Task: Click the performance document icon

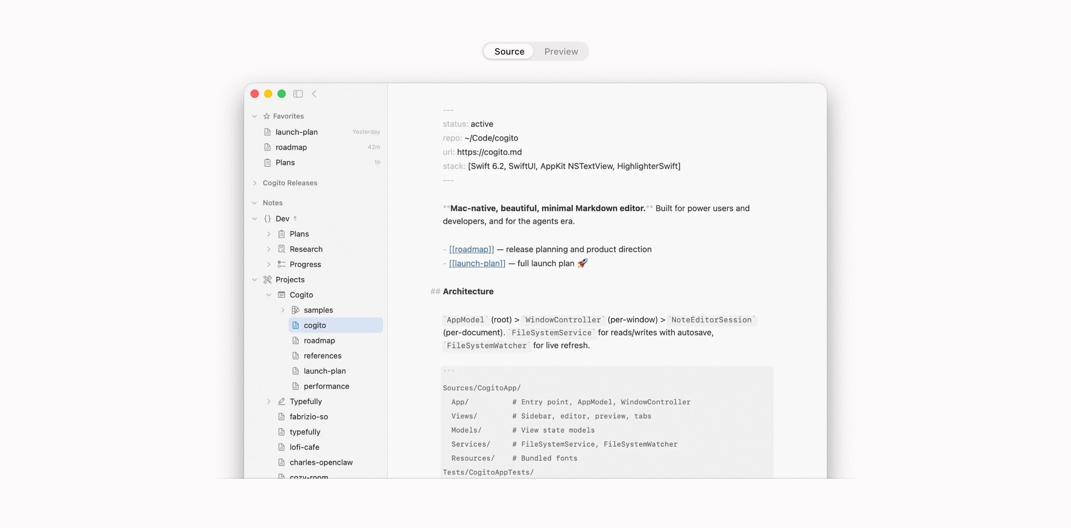Action: [295, 386]
